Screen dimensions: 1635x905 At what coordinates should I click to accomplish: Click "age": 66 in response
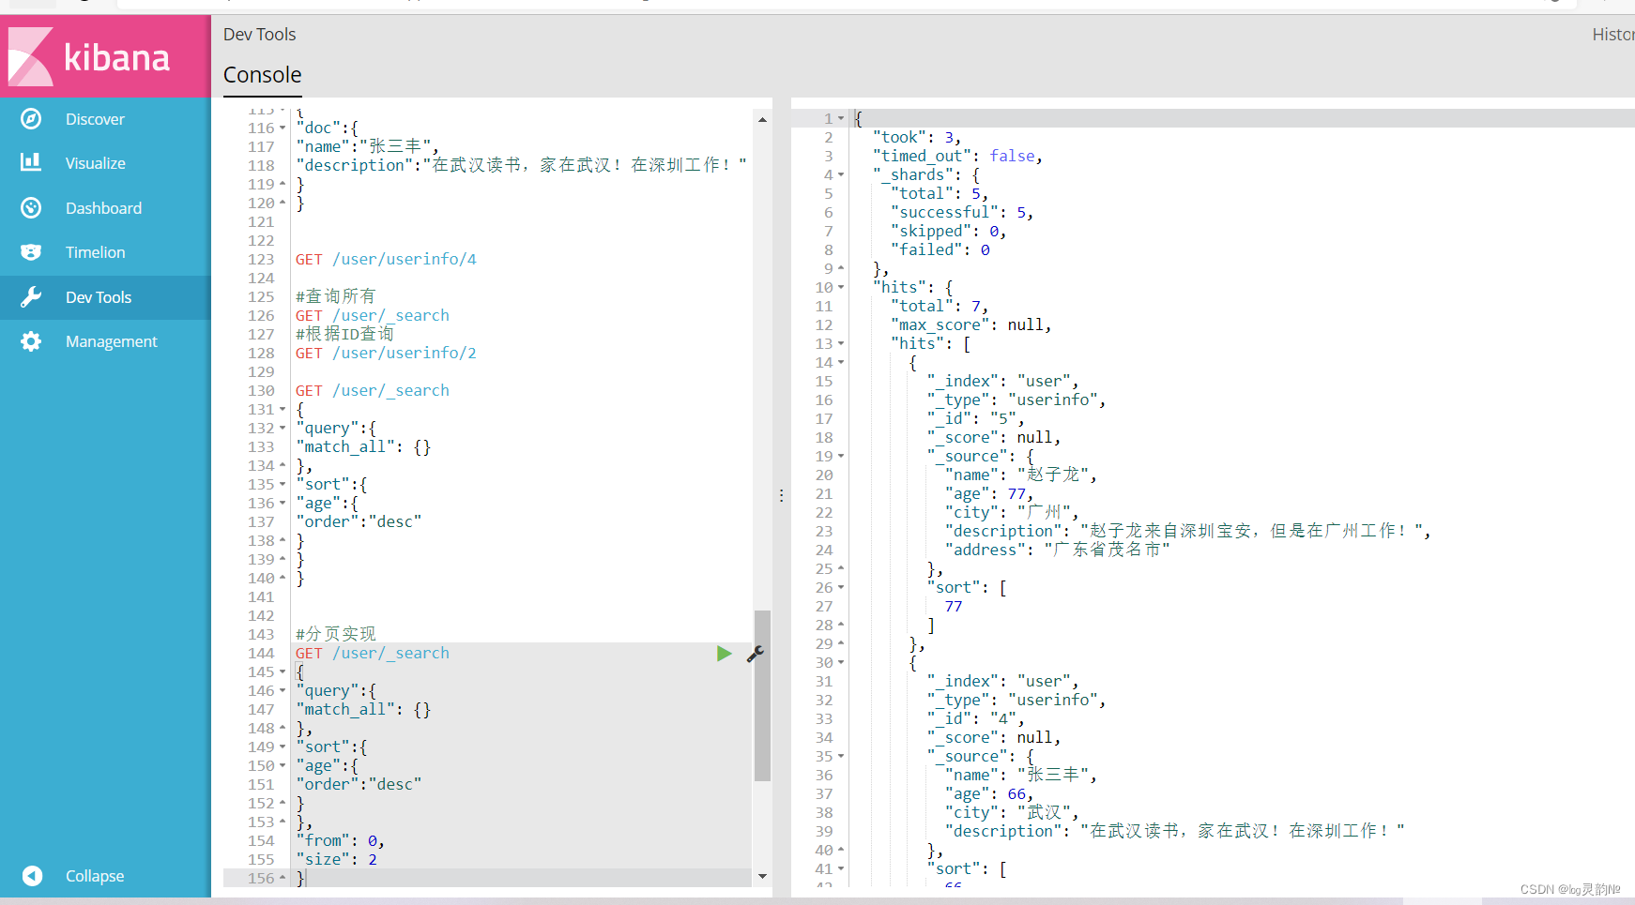(989, 793)
